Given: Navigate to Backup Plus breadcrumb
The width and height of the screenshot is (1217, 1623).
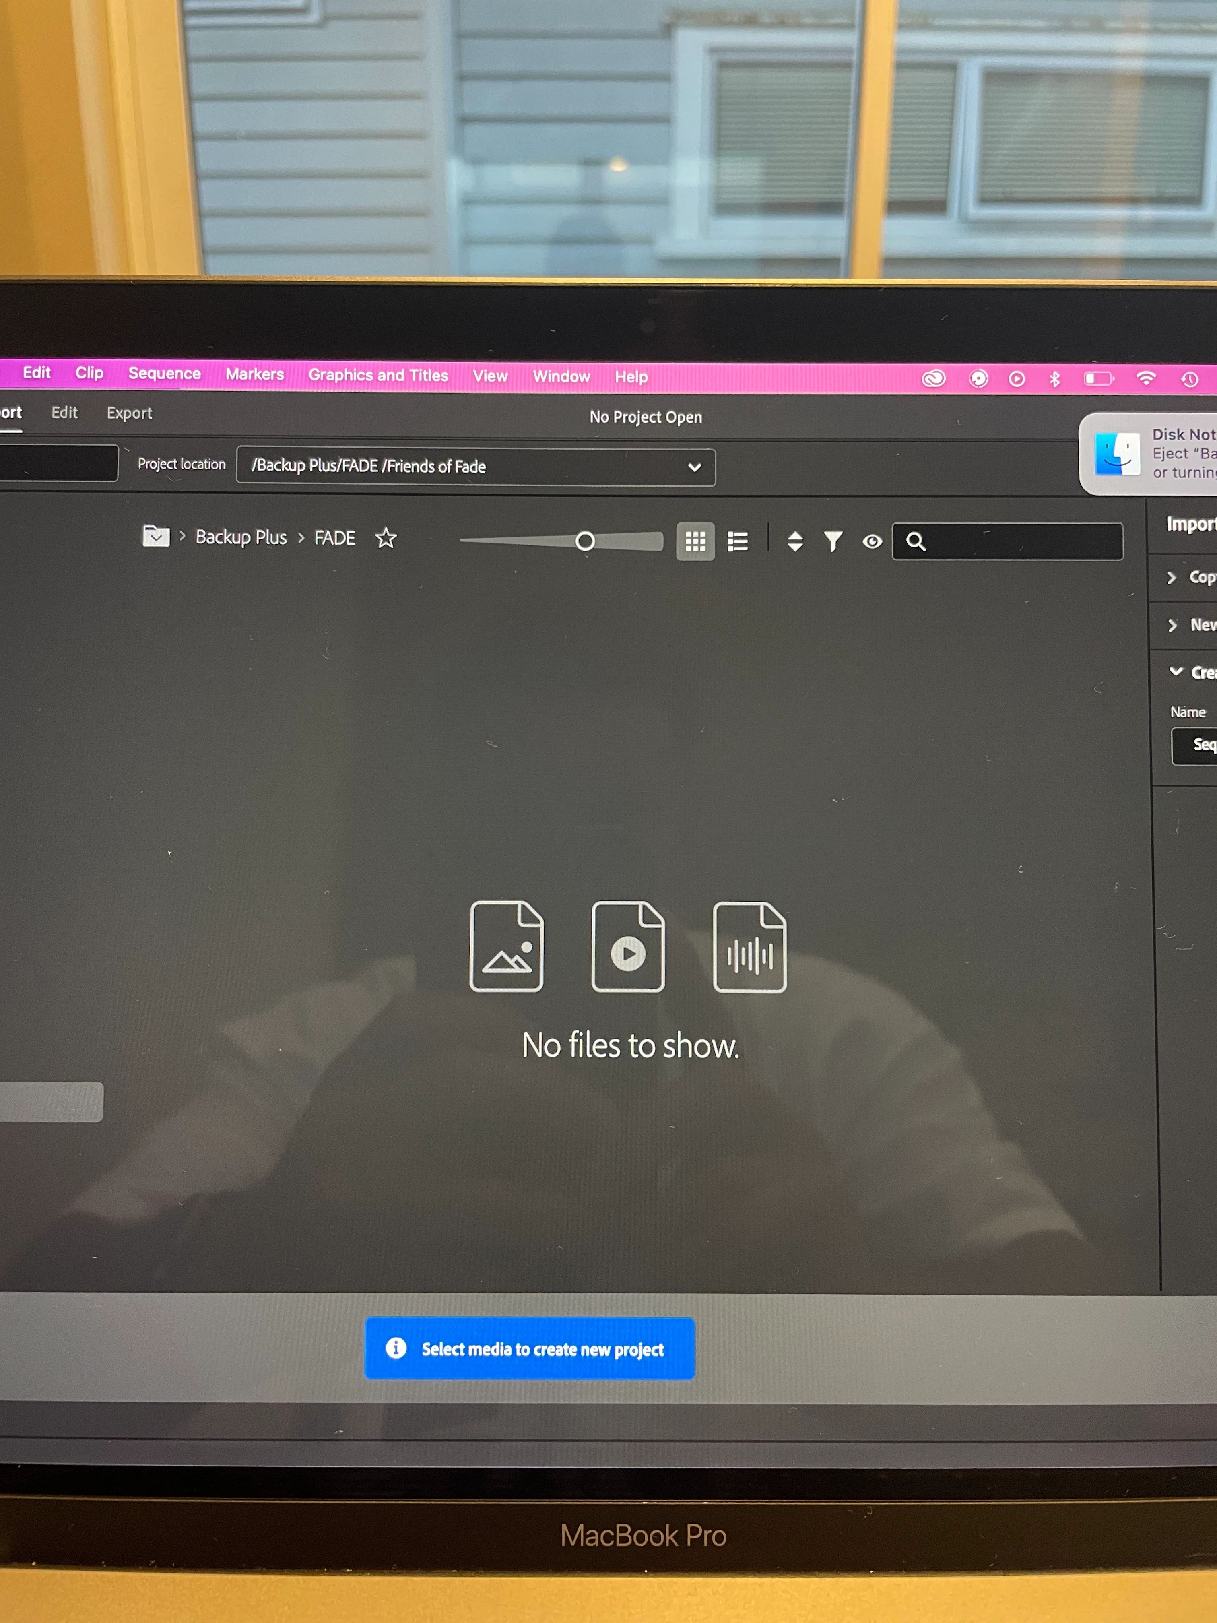Looking at the screenshot, I should tap(241, 537).
